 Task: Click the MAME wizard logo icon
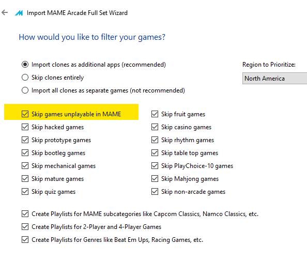19,13
